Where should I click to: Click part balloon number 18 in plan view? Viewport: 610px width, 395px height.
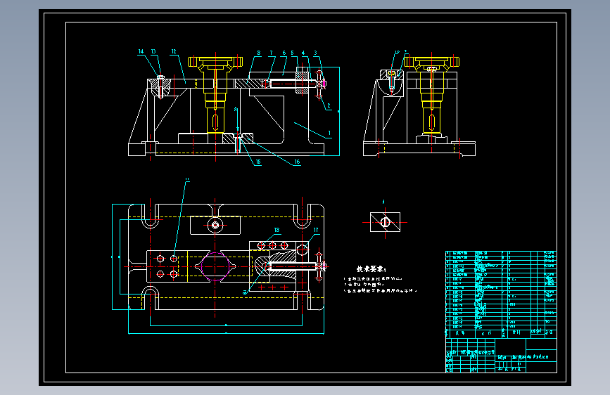tap(277, 230)
